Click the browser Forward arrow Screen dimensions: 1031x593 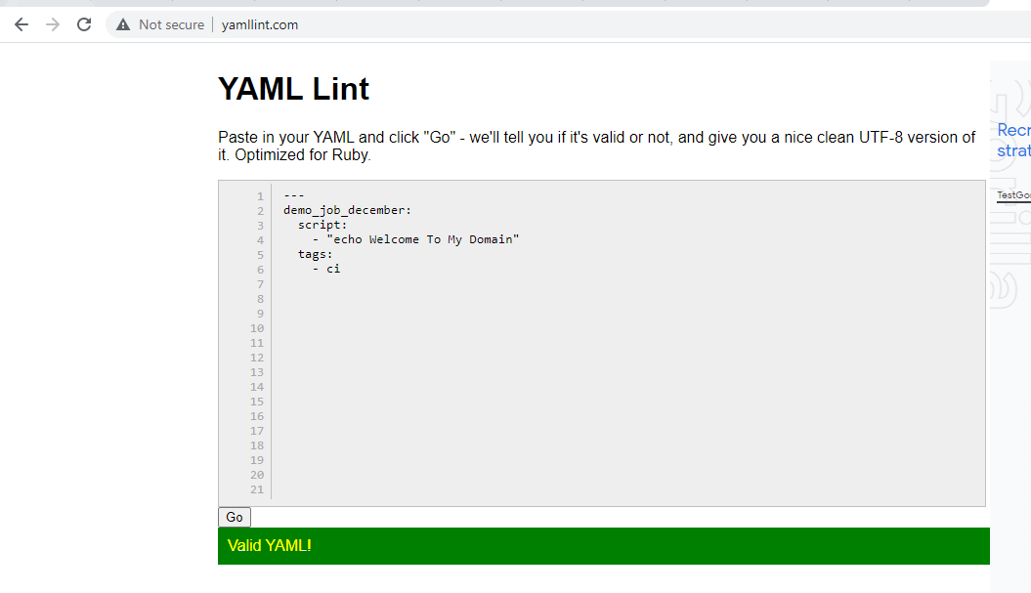click(x=53, y=24)
